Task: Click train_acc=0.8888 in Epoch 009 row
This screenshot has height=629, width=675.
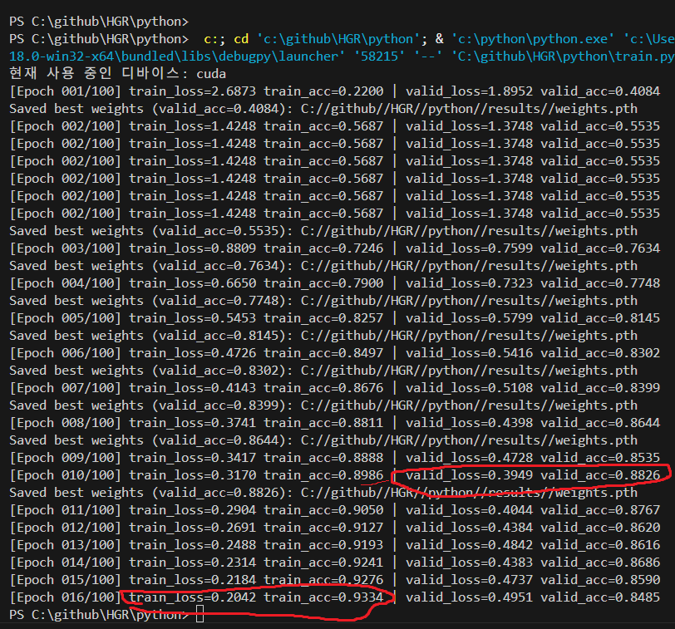Action: (x=323, y=458)
